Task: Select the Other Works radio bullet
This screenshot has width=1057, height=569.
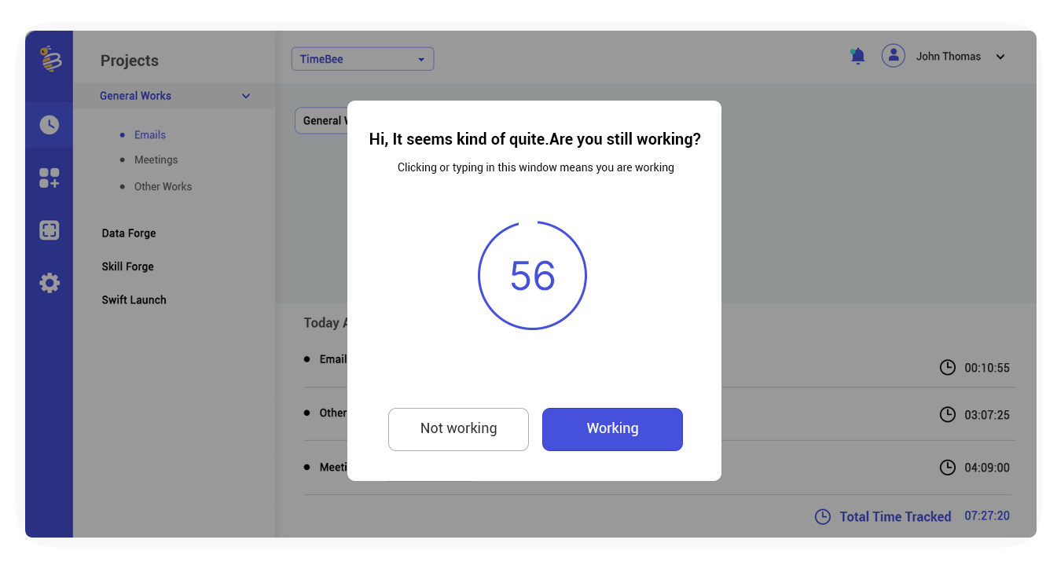Action: [123, 186]
